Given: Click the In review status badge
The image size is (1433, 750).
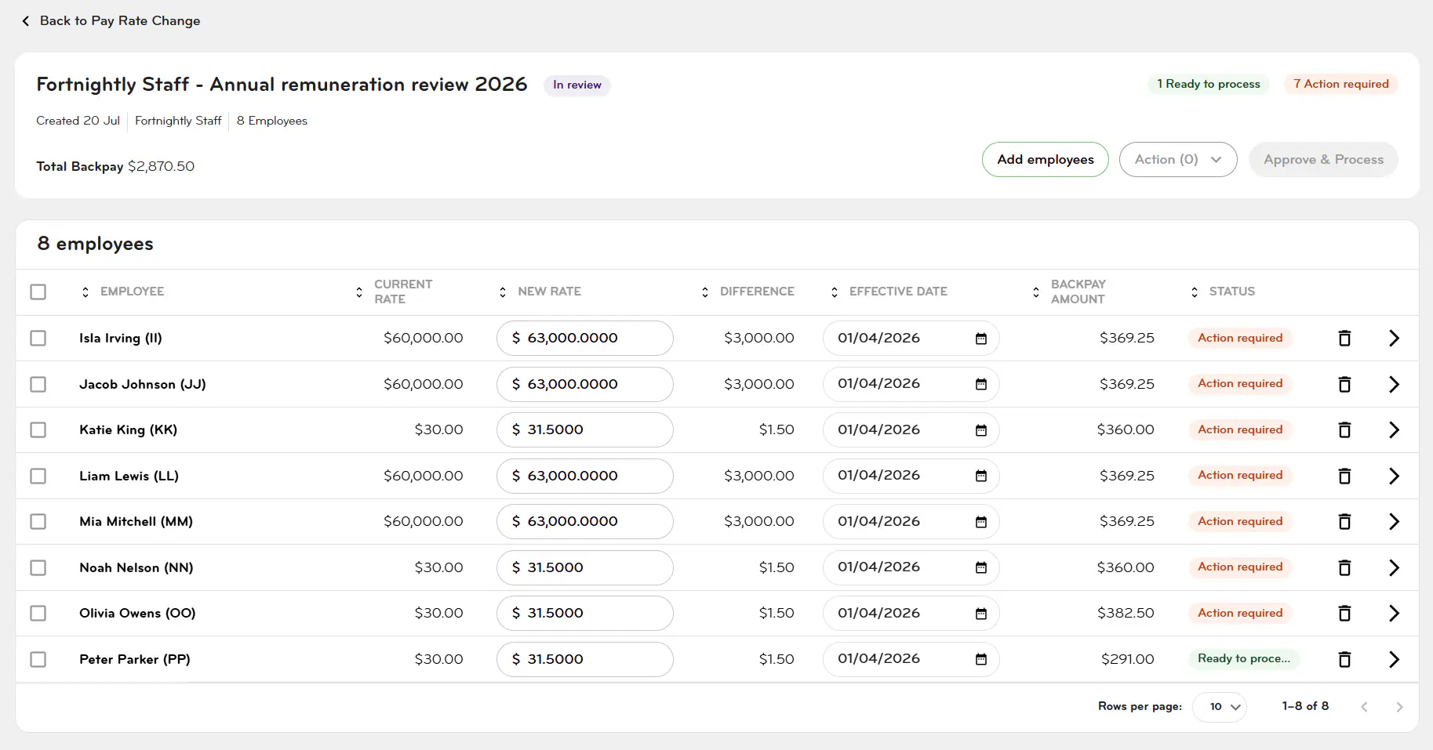Looking at the screenshot, I should (x=577, y=85).
